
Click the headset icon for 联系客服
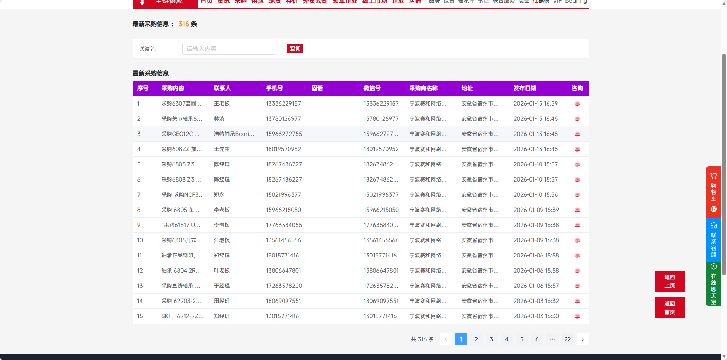pos(713,225)
